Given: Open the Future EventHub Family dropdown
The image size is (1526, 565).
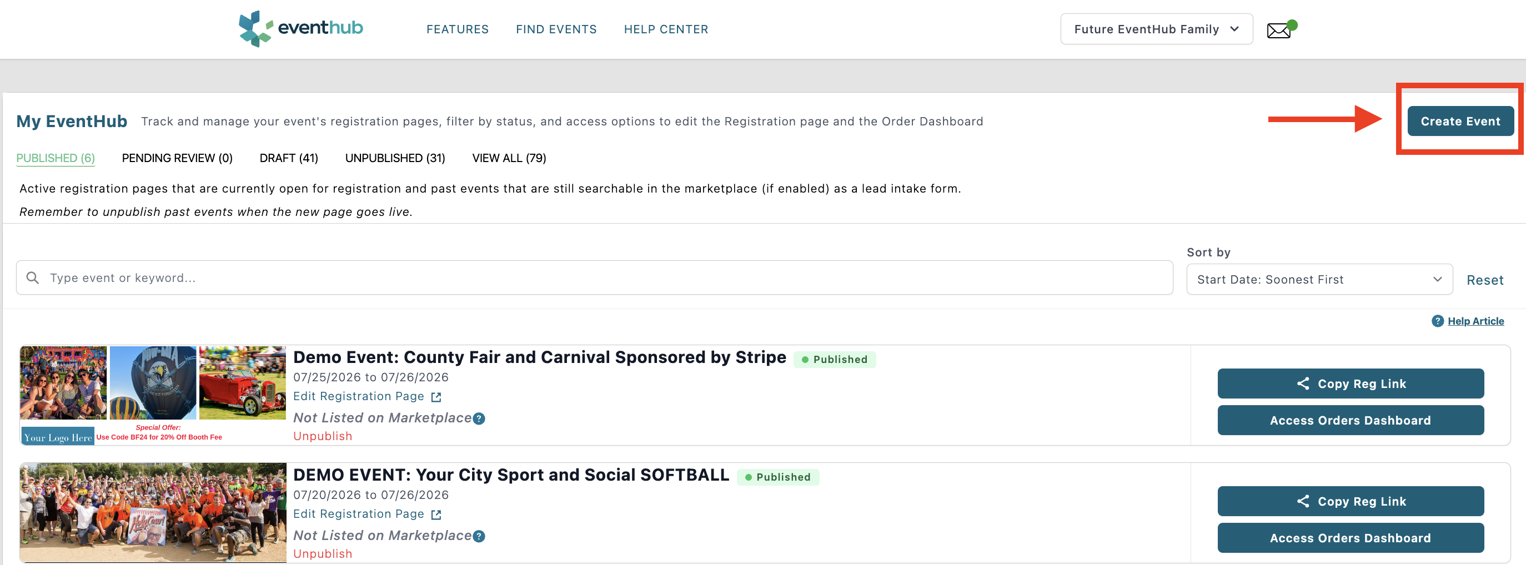Looking at the screenshot, I should (x=1156, y=28).
